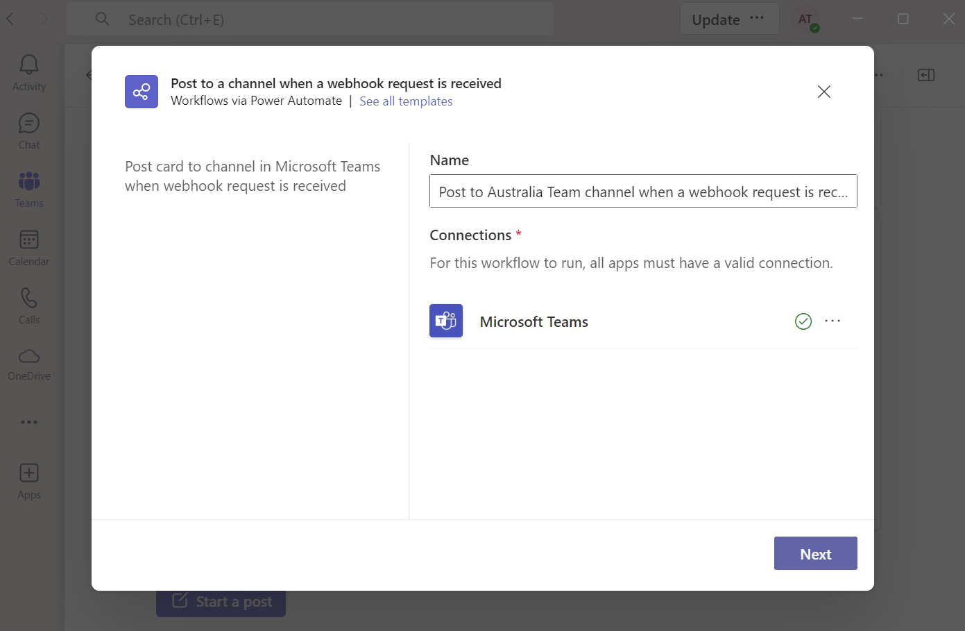Click the Next button
Screen dimensions: 965x631
pos(816,553)
